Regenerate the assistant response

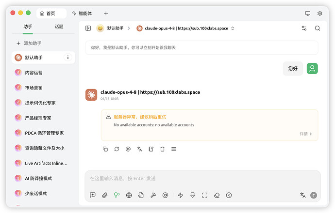pos(117,149)
